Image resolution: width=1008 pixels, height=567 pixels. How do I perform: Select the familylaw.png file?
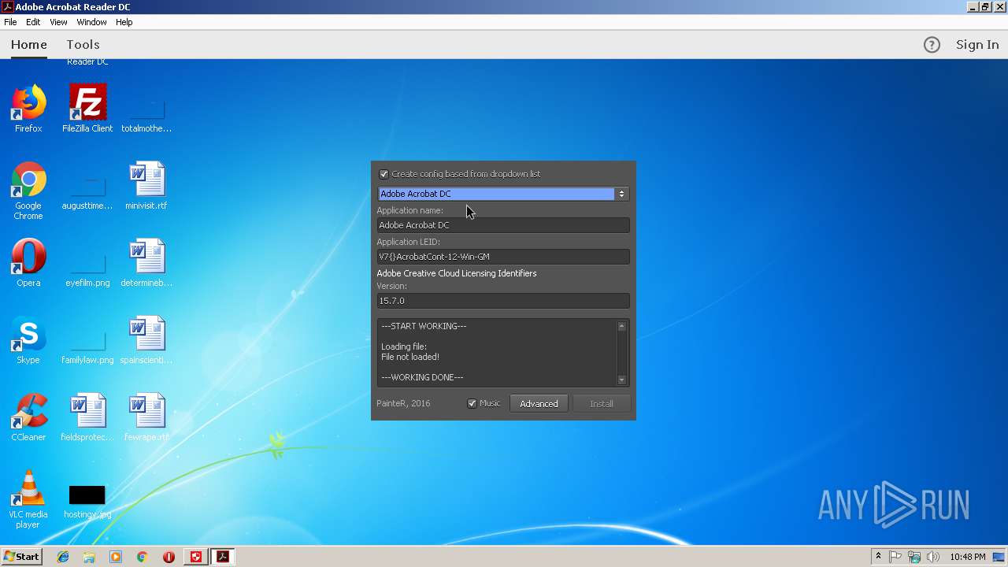tap(87, 347)
